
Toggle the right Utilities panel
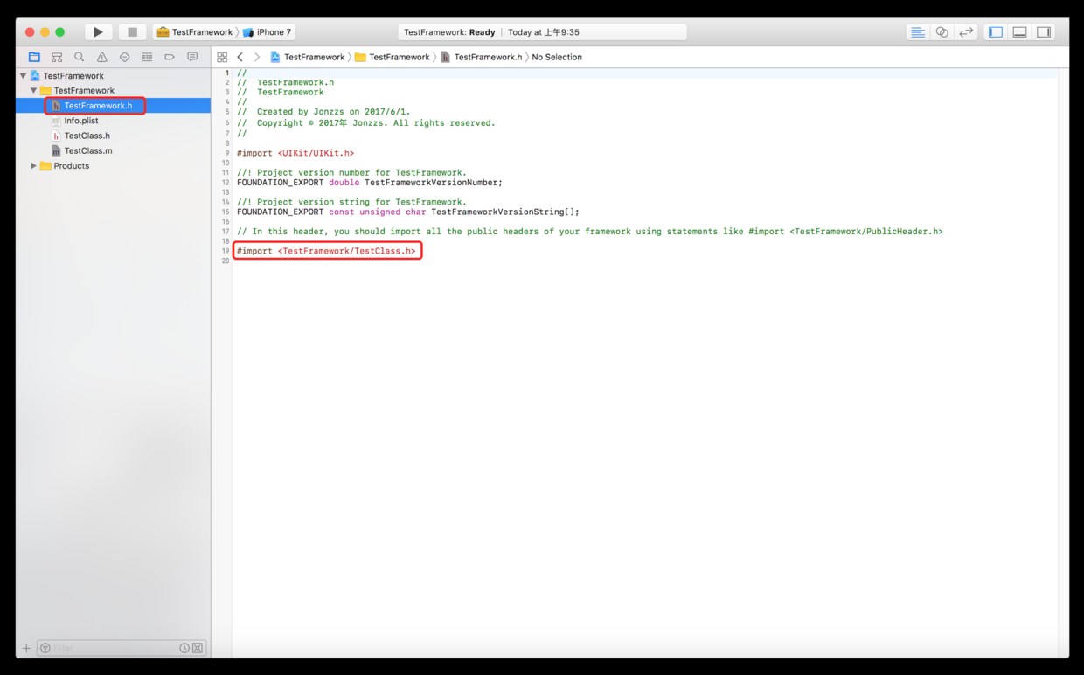pos(1044,32)
